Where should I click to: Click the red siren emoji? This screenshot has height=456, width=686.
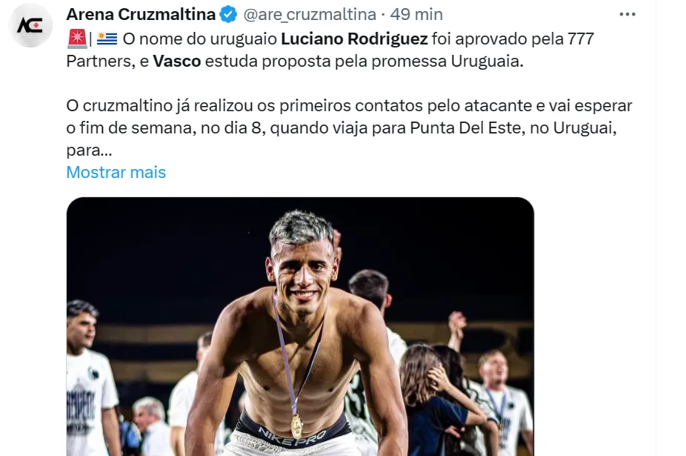76,39
